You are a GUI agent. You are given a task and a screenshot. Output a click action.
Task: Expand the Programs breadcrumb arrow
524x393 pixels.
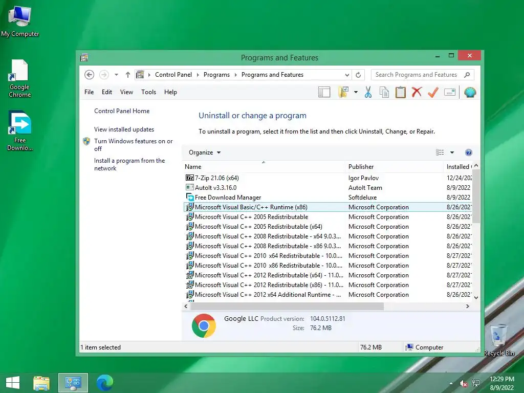coord(235,75)
